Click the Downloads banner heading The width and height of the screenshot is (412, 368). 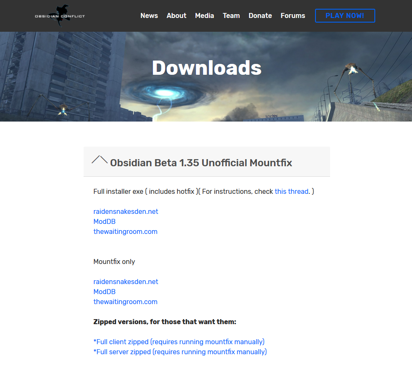[x=206, y=68]
